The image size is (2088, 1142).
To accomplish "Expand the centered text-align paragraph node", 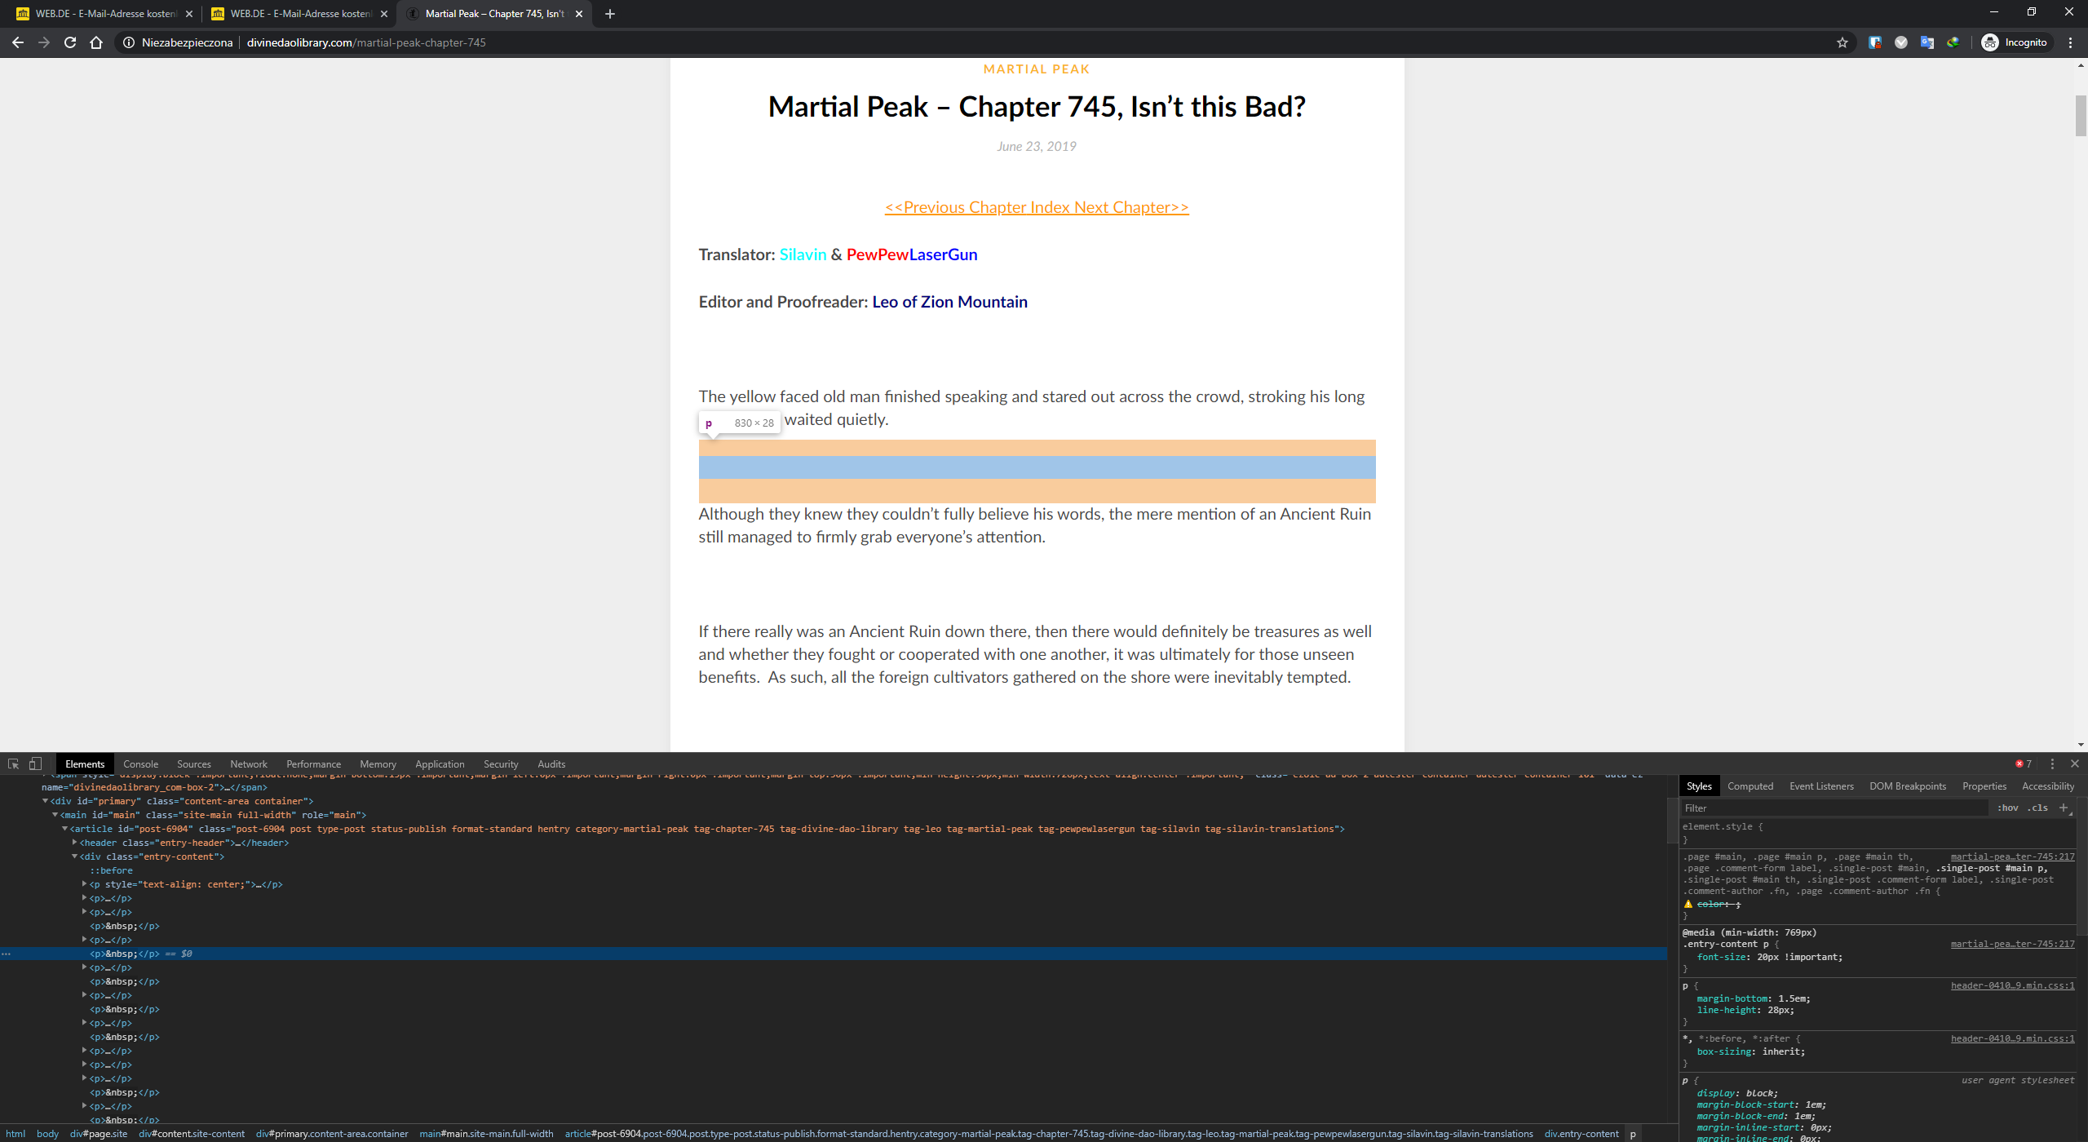I will 85,884.
